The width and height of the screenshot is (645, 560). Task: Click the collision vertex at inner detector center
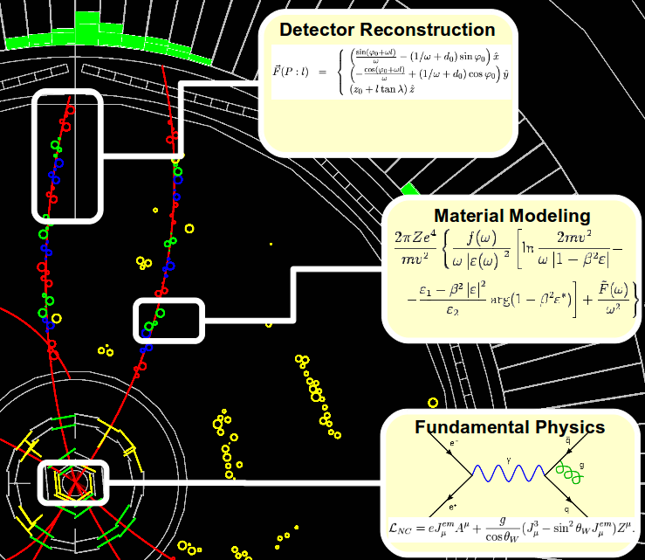coord(76,481)
